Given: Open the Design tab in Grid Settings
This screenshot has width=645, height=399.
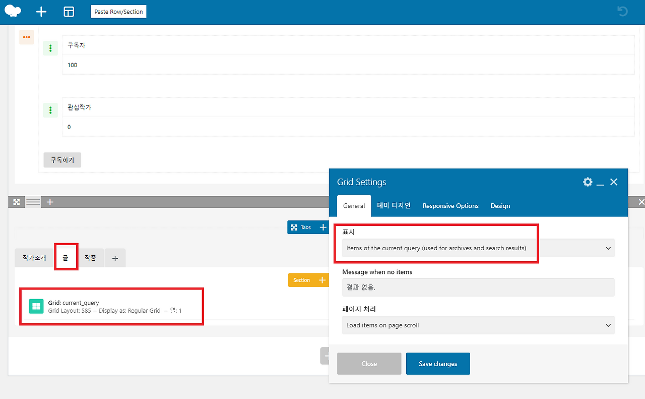Looking at the screenshot, I should click(x=500, y=206).
